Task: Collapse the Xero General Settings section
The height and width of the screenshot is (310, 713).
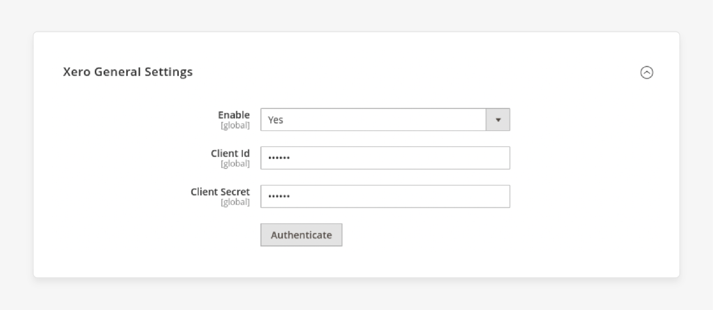Action: click(647, 72)
